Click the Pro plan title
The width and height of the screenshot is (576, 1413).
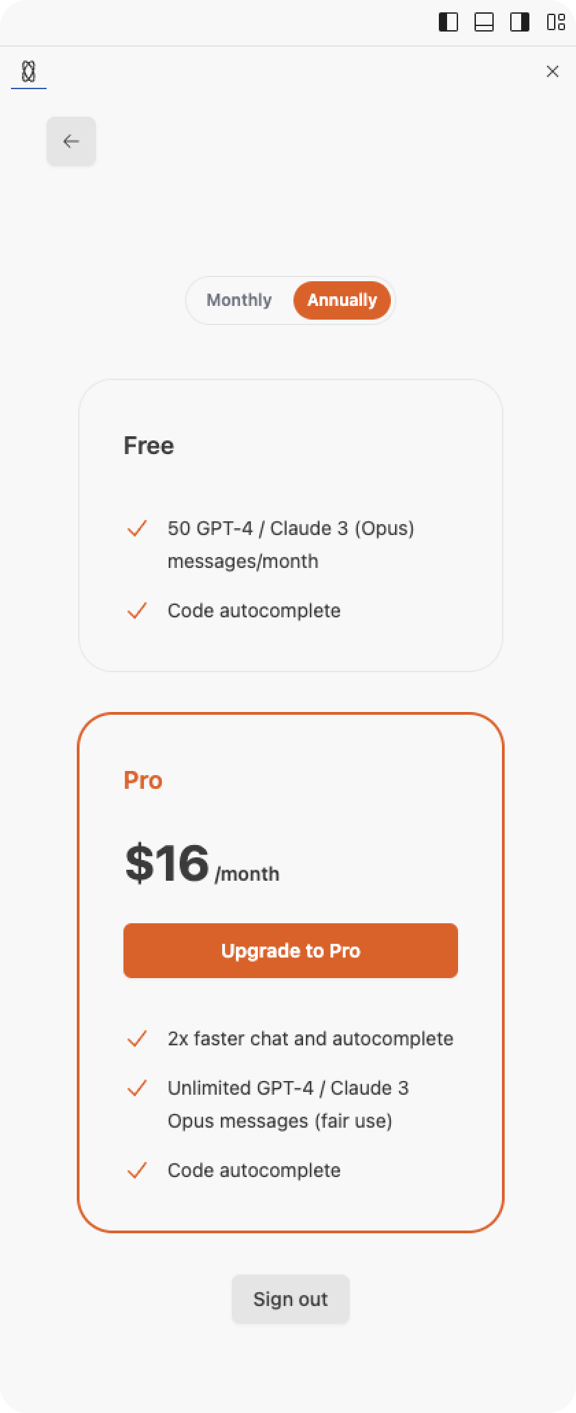[x=143, y=781]
